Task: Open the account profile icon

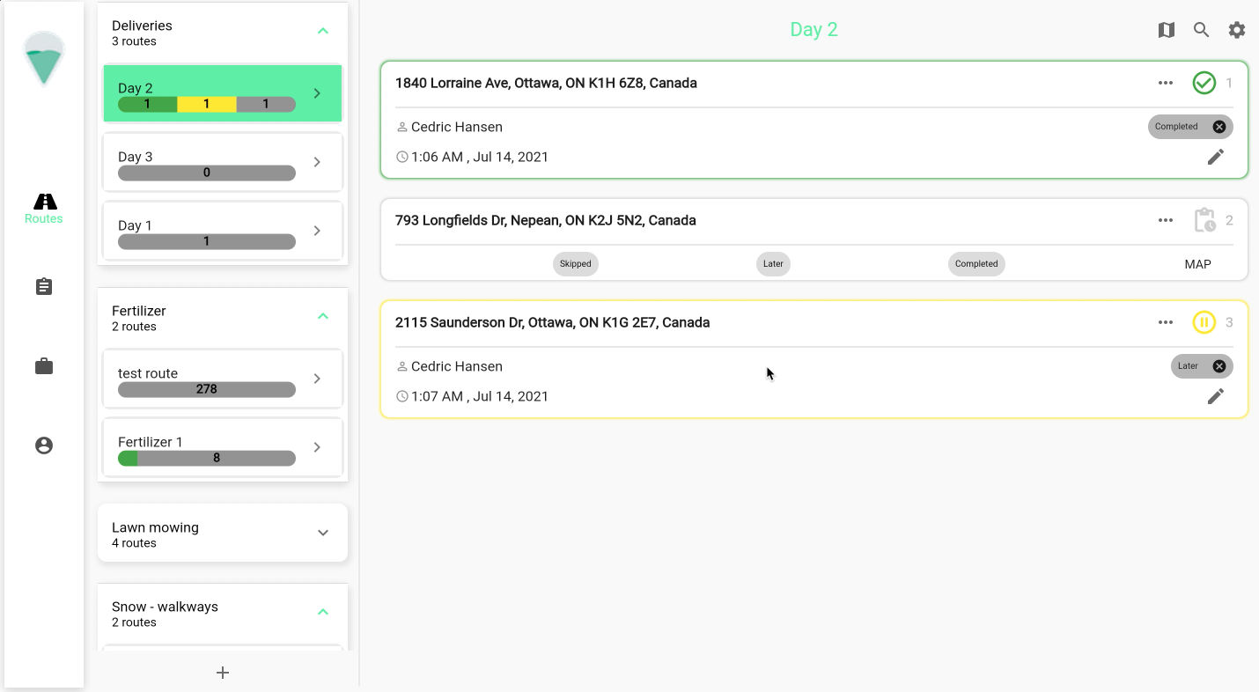Action: 44,445
